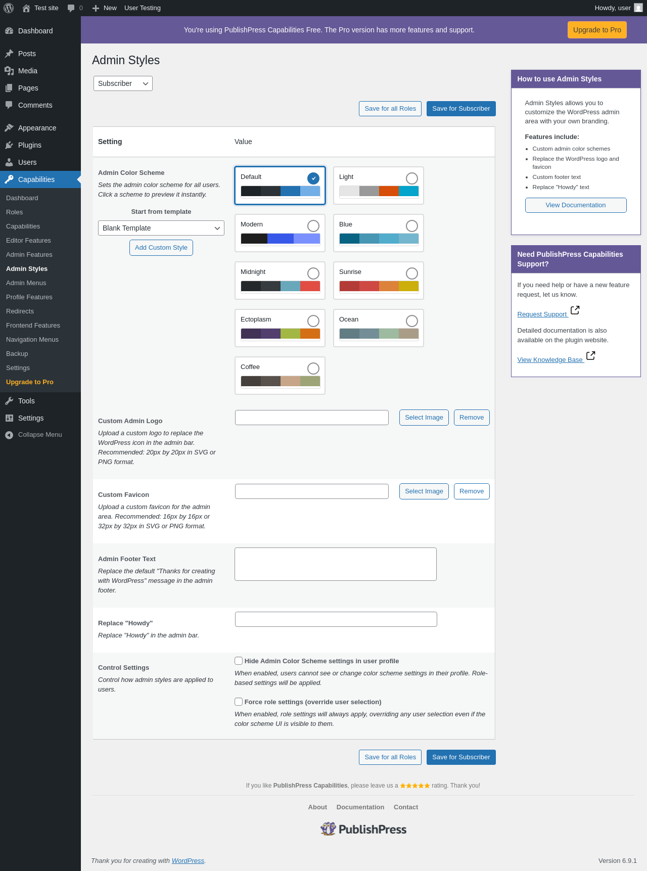This screenshot has height=871, width=647.
Task: Open the Contact footer link
Action: [406, 807]
